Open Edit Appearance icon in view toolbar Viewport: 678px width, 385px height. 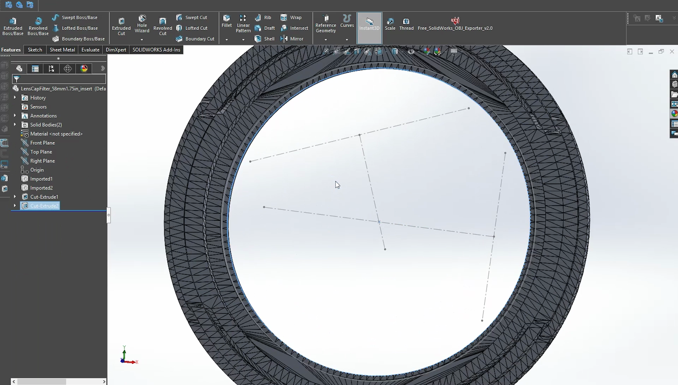[x=427, y=52]
